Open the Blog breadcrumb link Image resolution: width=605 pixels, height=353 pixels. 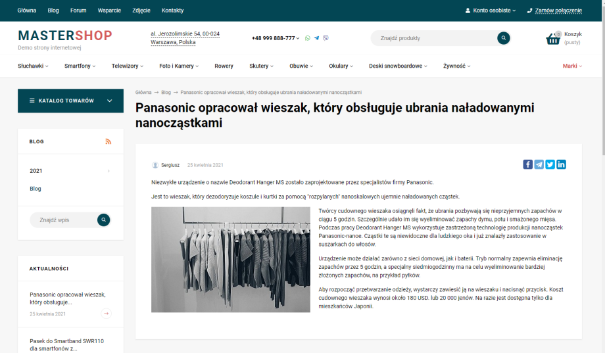[x=166, y=92]
